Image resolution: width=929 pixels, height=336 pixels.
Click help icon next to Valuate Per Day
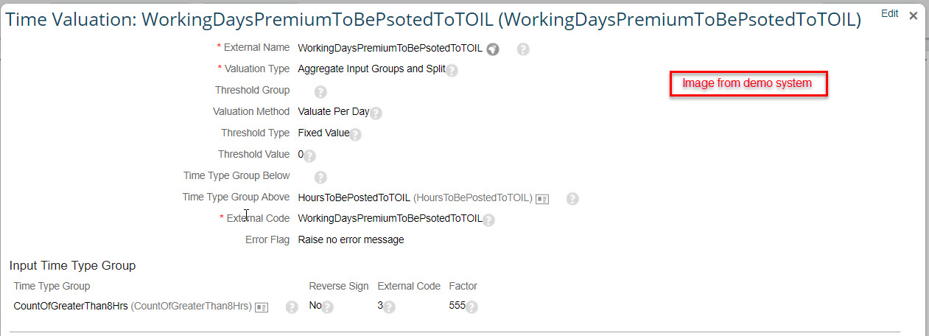(376, 113)
